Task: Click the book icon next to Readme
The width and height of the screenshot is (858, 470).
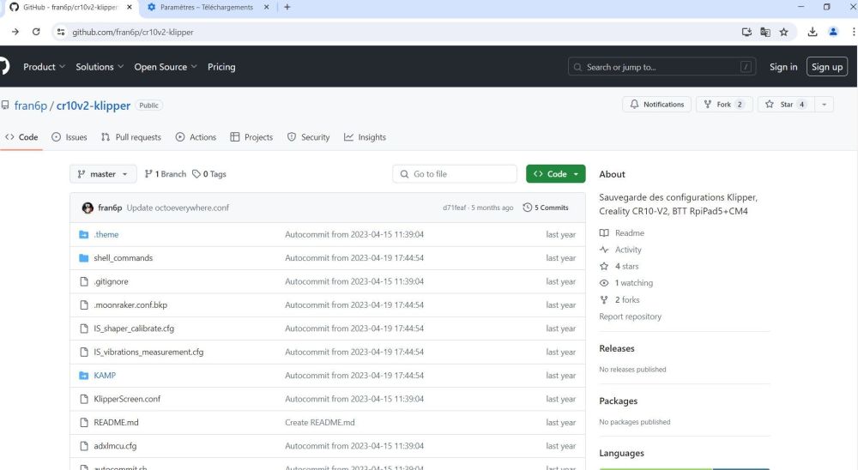Action: (x=604, y=233)
